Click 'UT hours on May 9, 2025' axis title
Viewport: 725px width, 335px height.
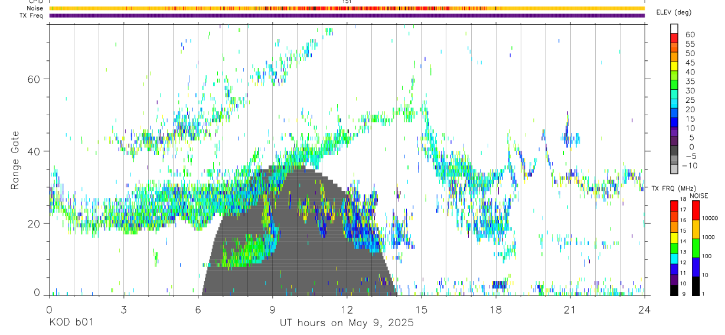point(347,323)
